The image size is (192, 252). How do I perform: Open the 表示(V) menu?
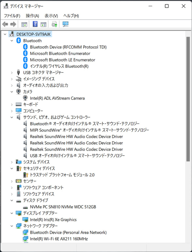(x=51, y=16)
